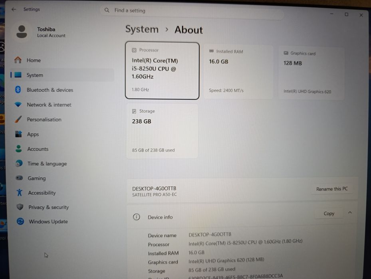Click the Gaming controller icon
Screen dimensions: 371x279
click(x=19, y=178)
